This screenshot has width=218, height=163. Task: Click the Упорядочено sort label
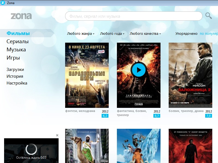pos(186,33)
